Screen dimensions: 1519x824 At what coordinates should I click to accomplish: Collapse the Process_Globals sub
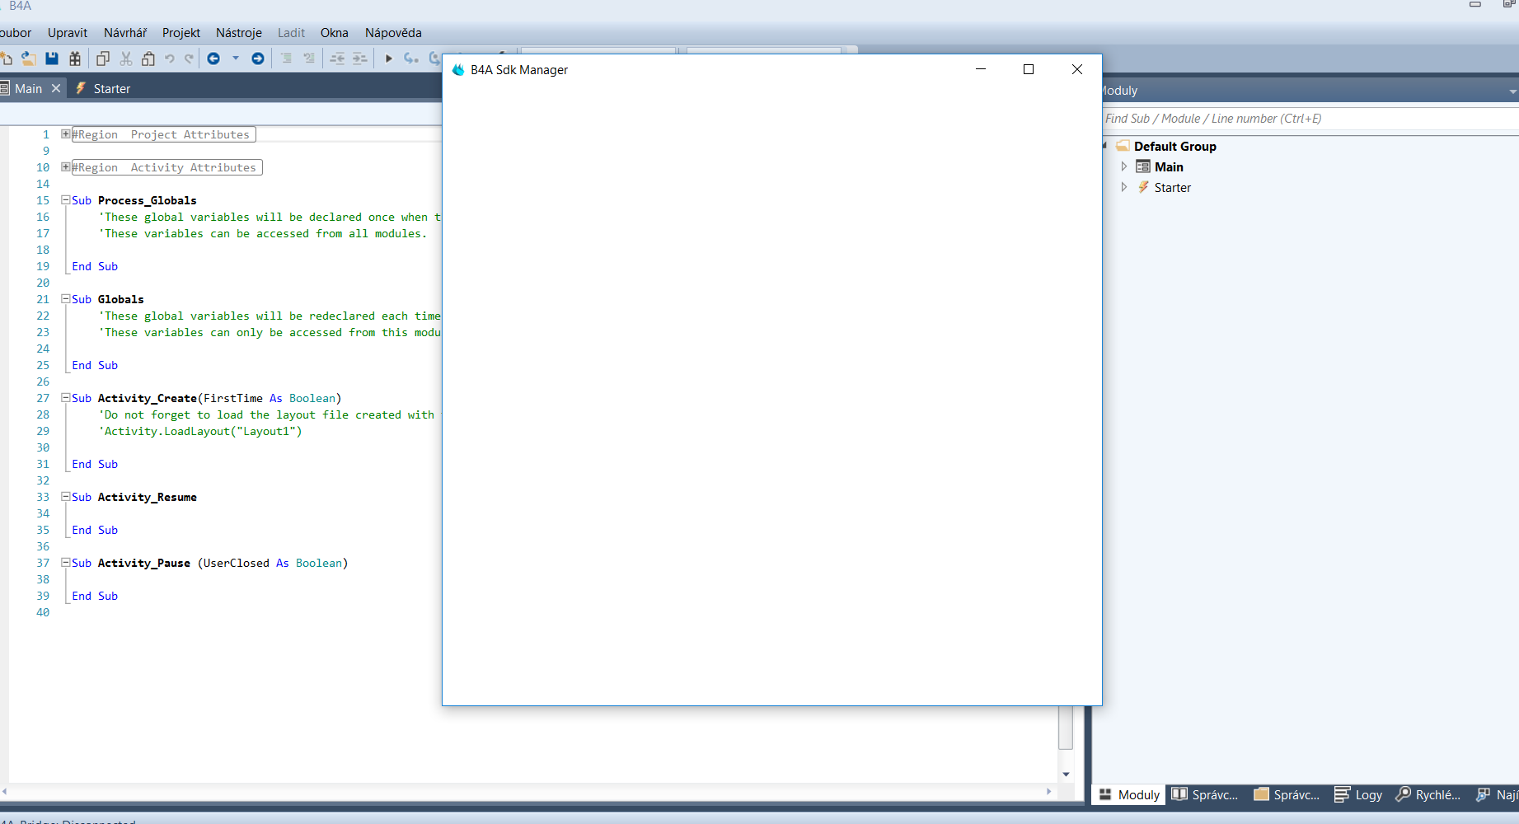pos(66,199)
